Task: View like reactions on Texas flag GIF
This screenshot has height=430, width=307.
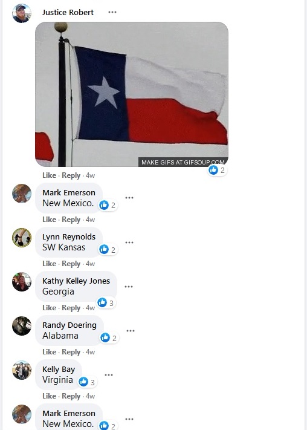Action: (217, 171)
